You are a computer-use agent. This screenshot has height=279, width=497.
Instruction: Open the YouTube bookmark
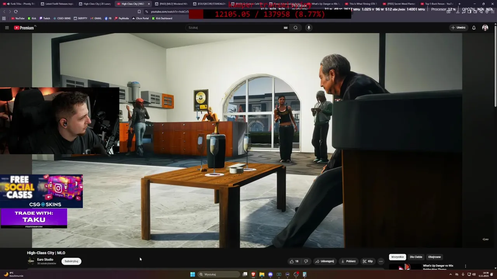(18, 18)
